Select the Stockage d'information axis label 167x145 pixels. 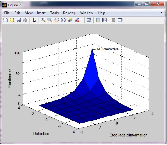point(128,135)
